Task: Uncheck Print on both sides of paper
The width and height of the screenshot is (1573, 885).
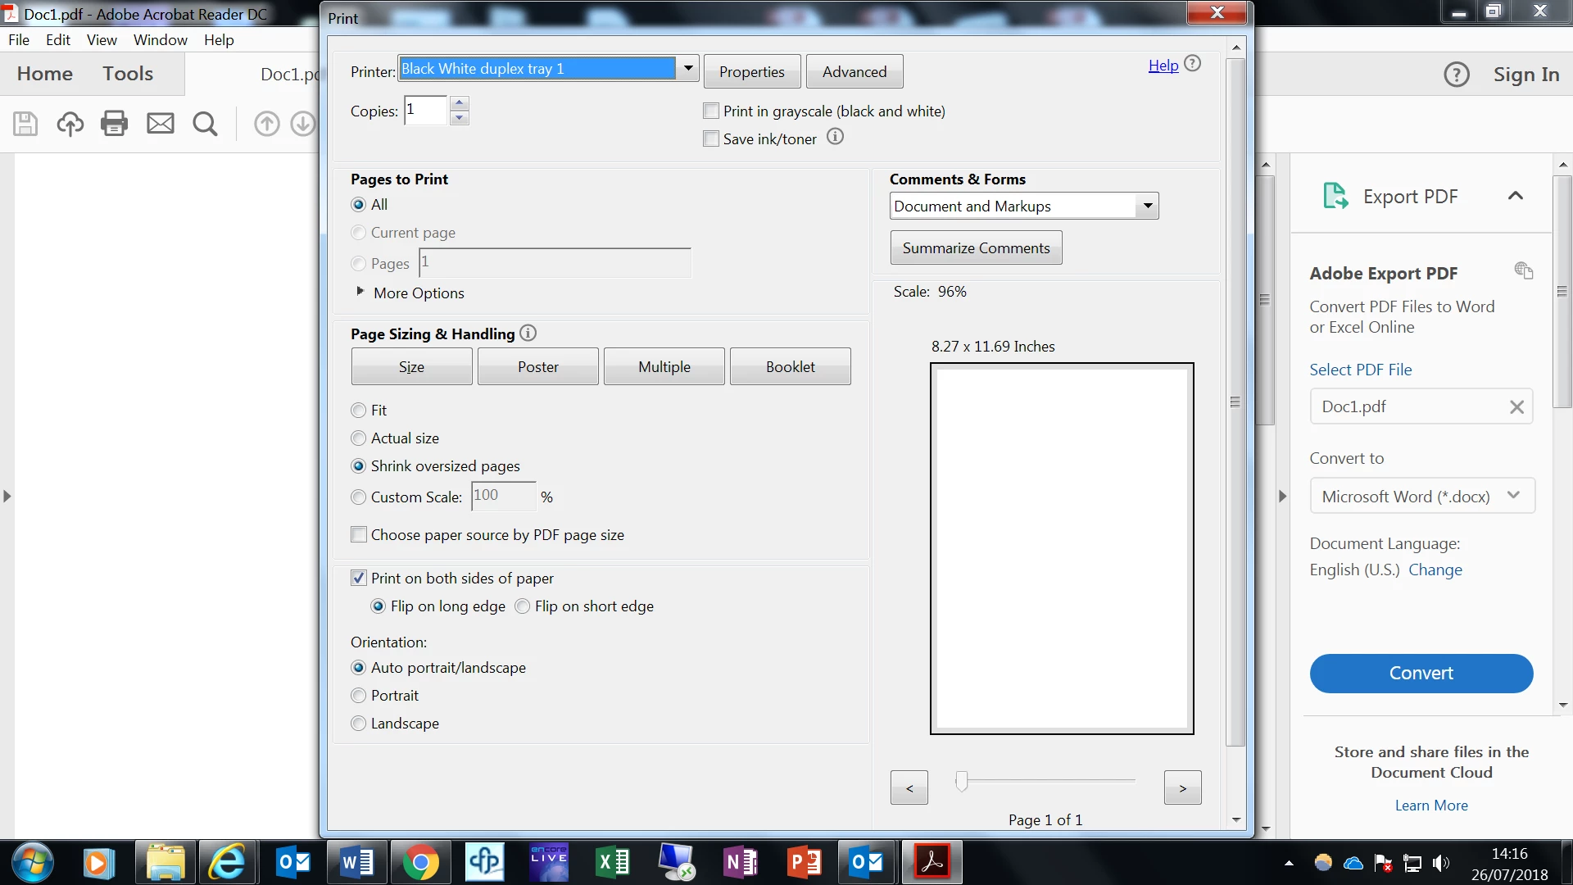Action: coord(359,579)
